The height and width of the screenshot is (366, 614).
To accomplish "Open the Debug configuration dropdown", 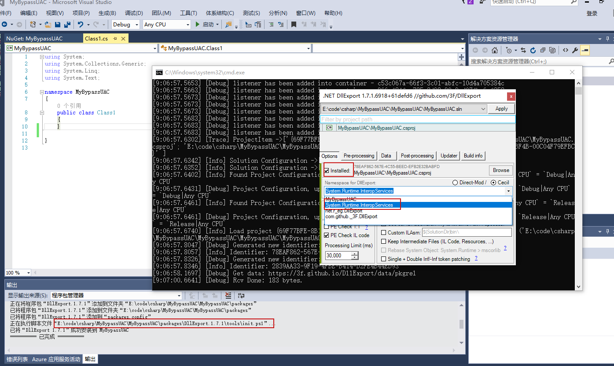I will [136, 25].
